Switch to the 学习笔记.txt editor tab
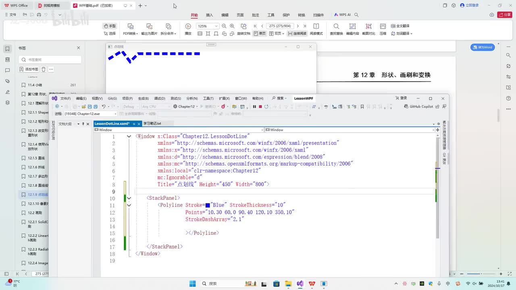The height and width of the screenshot is (290, 516). 152,124
